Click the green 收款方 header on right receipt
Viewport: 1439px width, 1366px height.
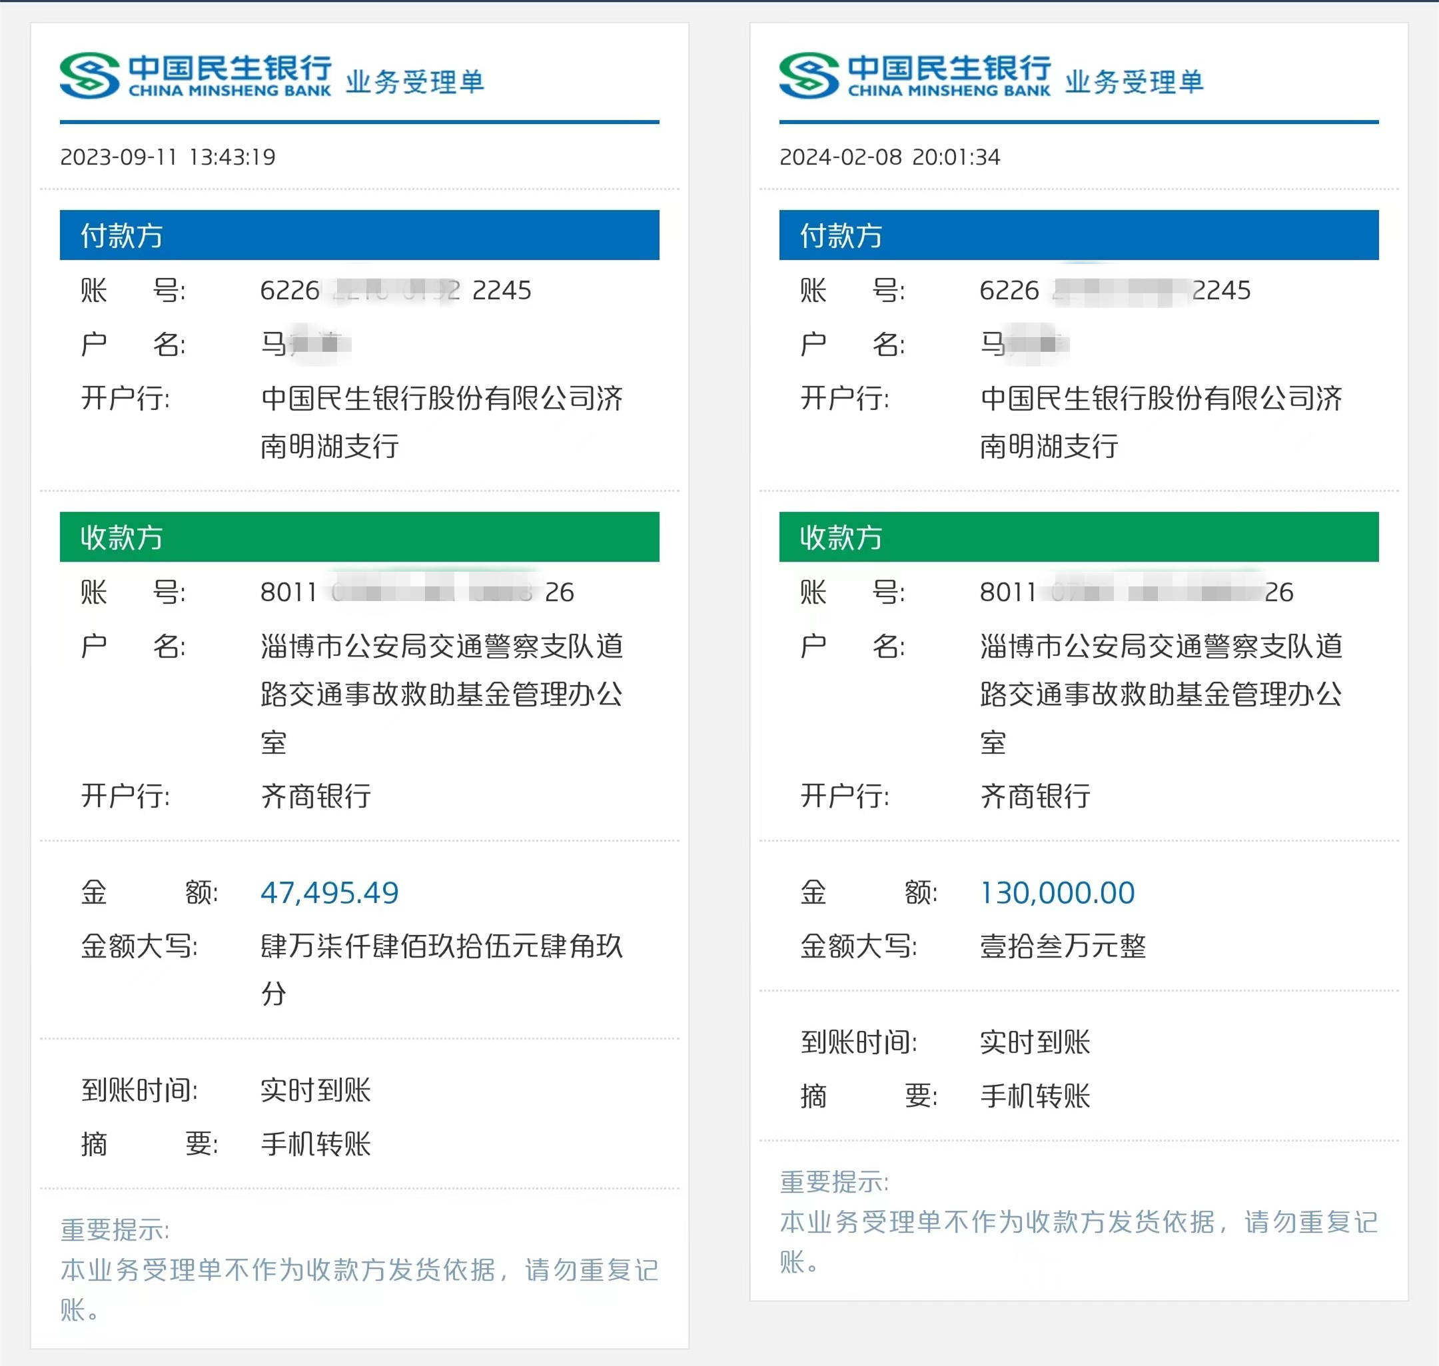(x=1079, y=536)
